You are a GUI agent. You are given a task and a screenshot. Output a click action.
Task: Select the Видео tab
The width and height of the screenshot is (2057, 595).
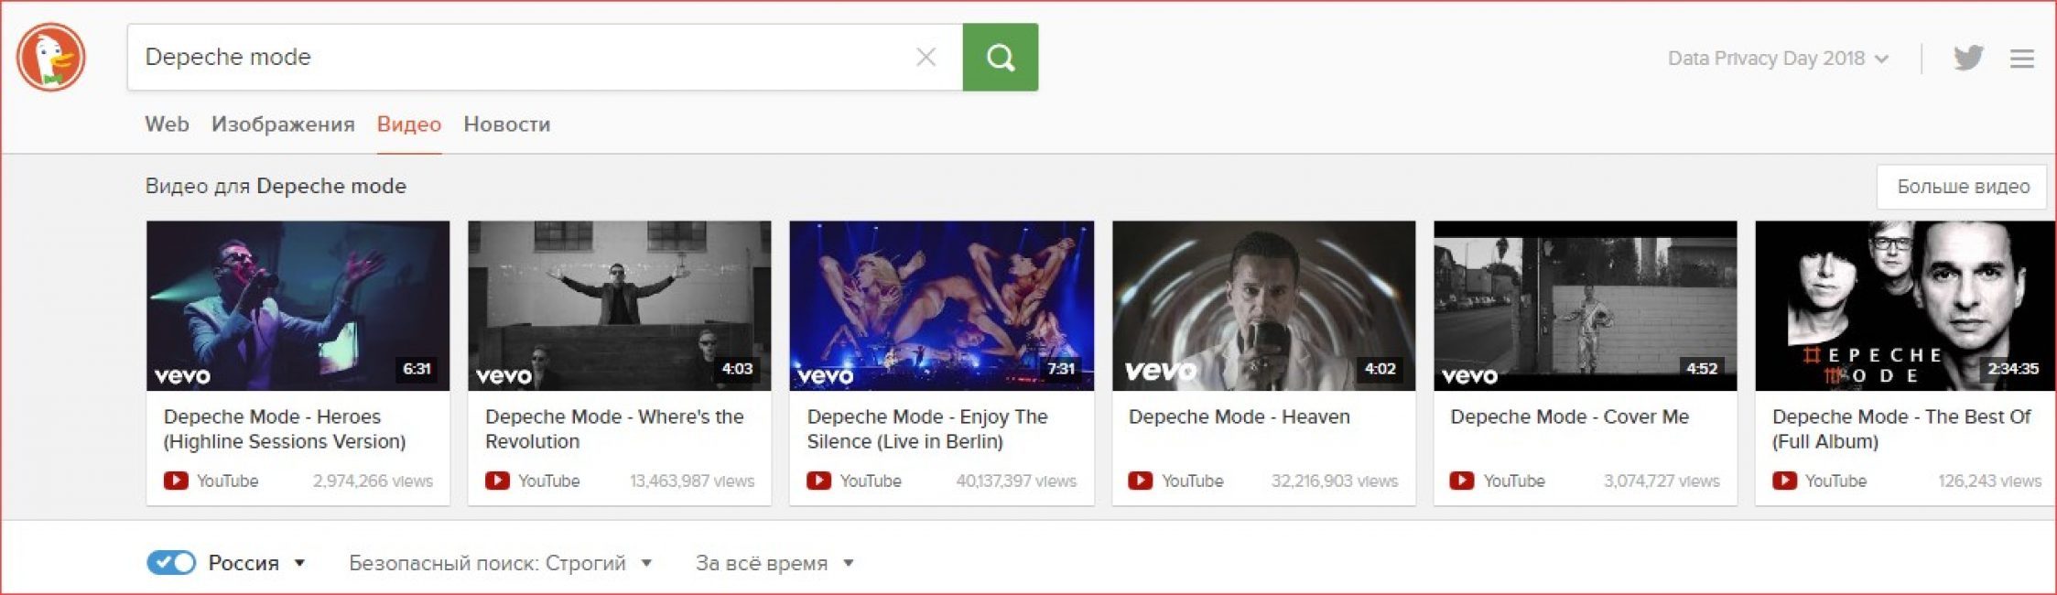409,124
